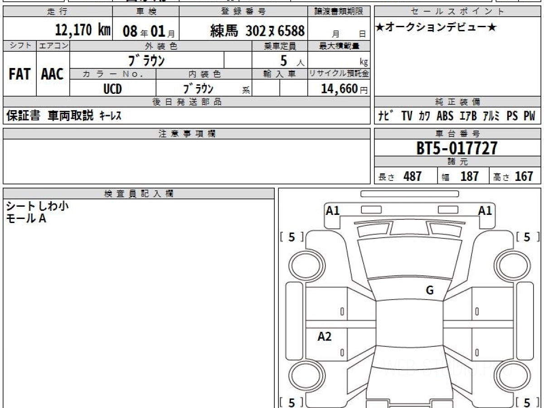Select inspection date 08年01月
Image resolution: width=544 pixels, height=408 pixels.
(148, 31)
